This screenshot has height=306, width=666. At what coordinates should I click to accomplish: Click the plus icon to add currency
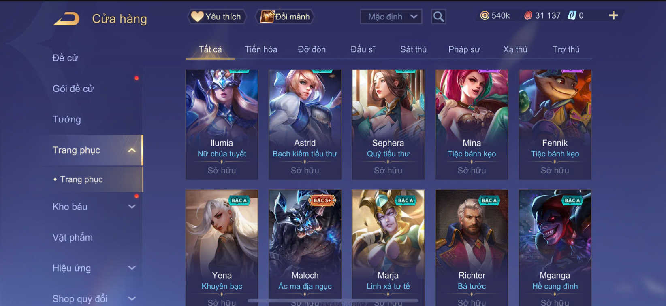(613, 15)
